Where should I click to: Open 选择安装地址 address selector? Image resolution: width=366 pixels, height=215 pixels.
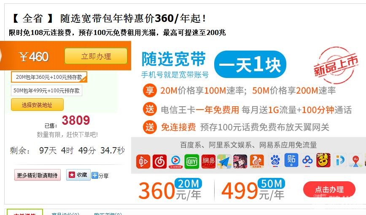click(x=37, y=105)
